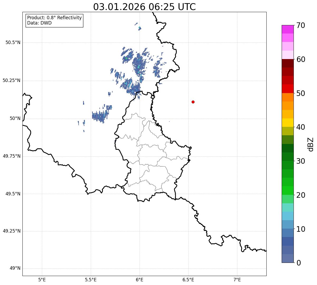
Task: Click the colorbar tick value 0
Action: (x=299, y=263)
